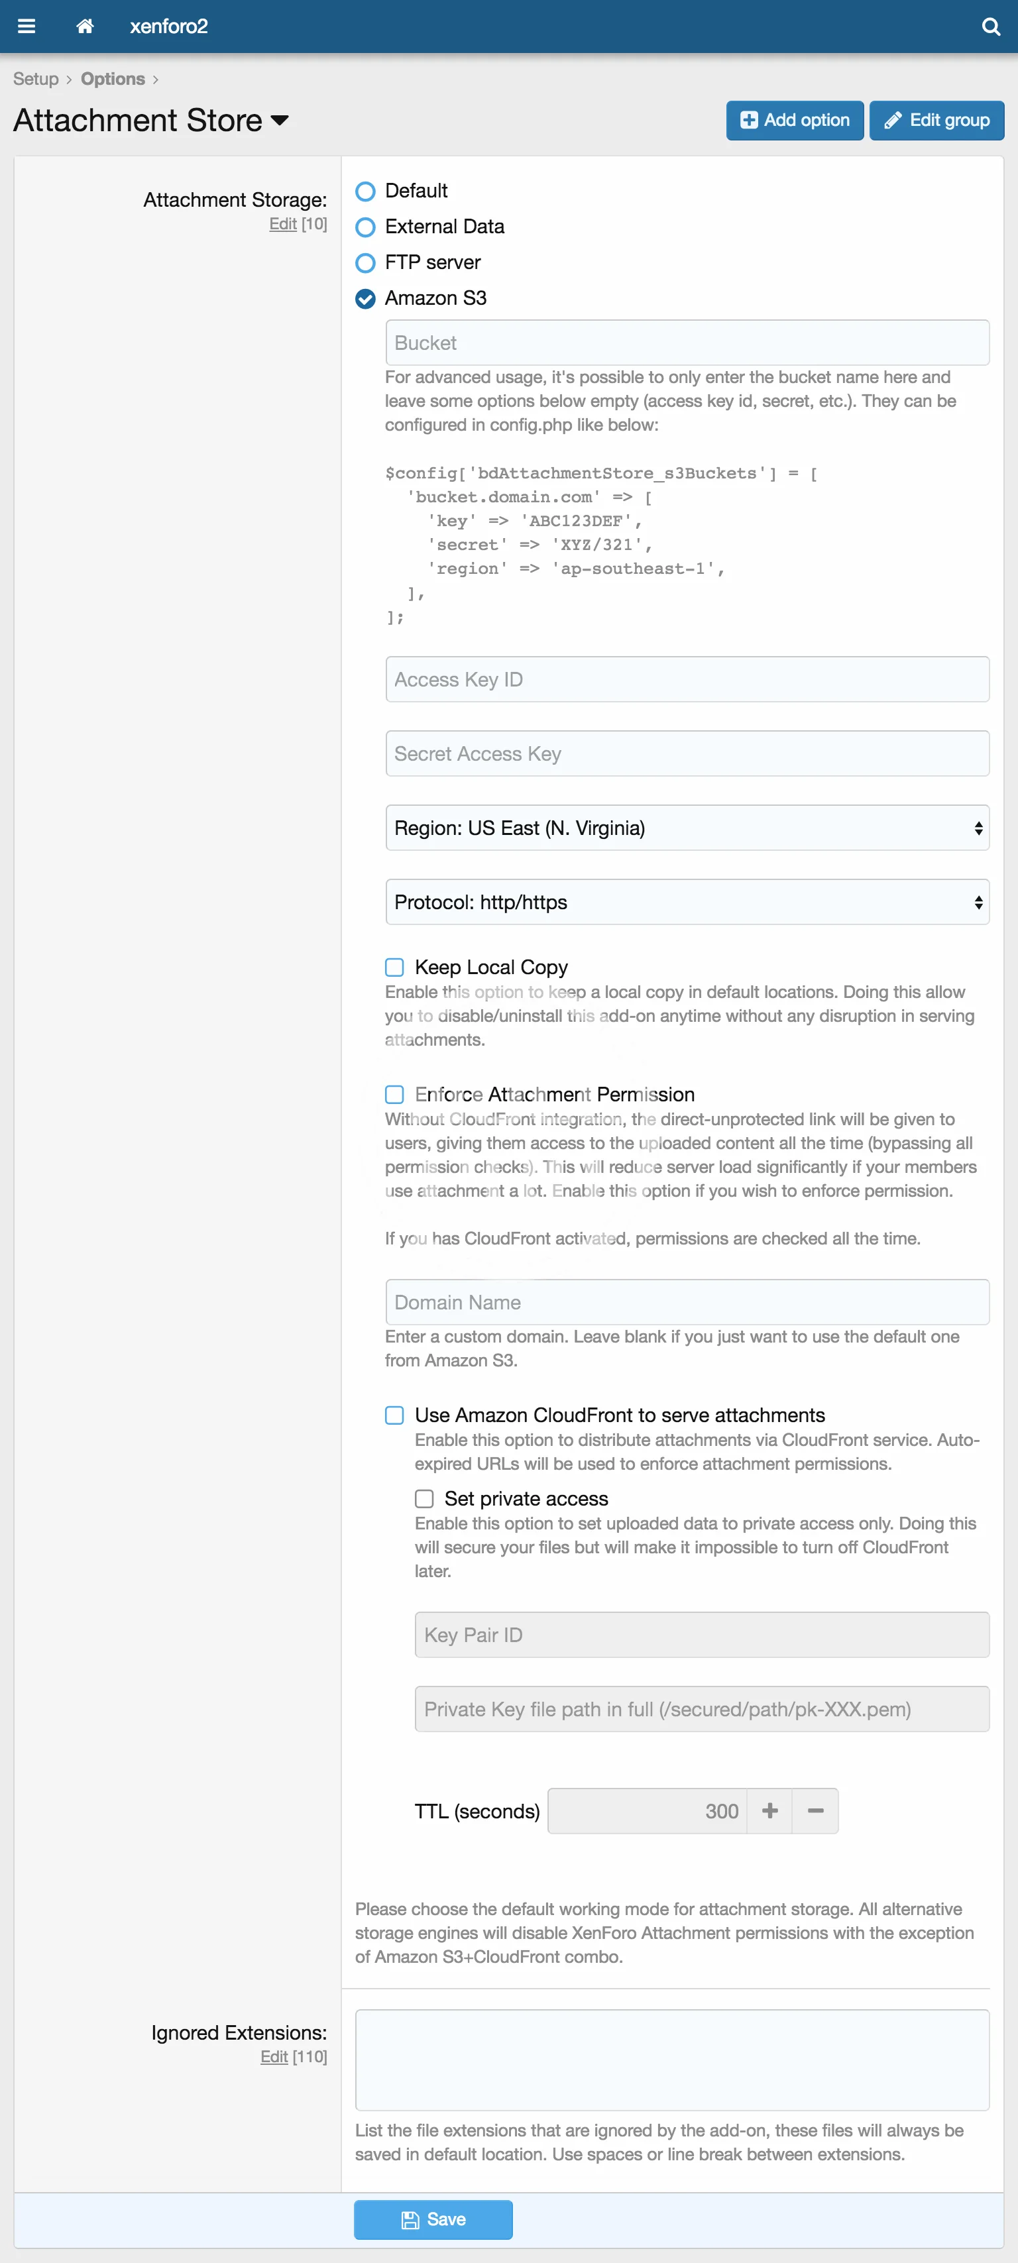This screenshot has width=1018, height=2263.
Task: Tick the Enforce Attachment Permission checkbox
Action: pyautogui.click(x=394, y=1095)
